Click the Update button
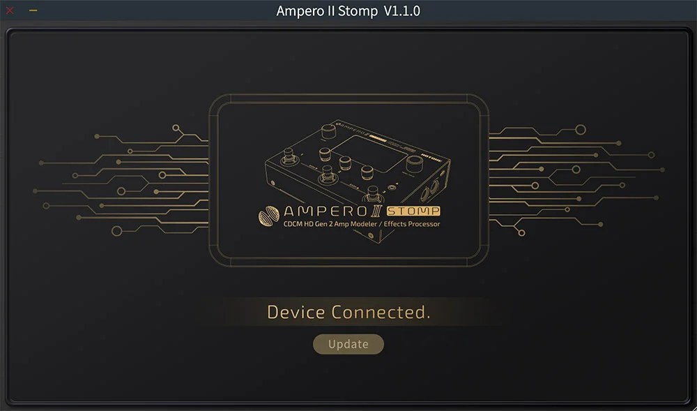The image size is (697, 411). 348,344
